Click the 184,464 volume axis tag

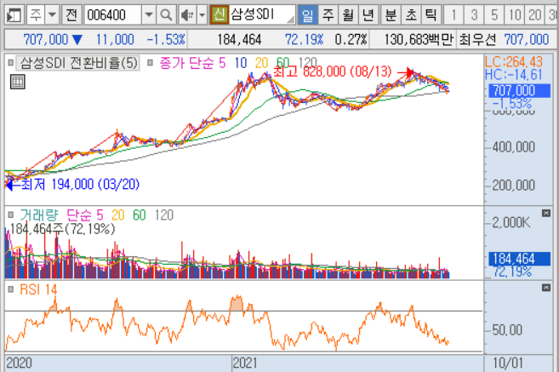click(519, 259)
